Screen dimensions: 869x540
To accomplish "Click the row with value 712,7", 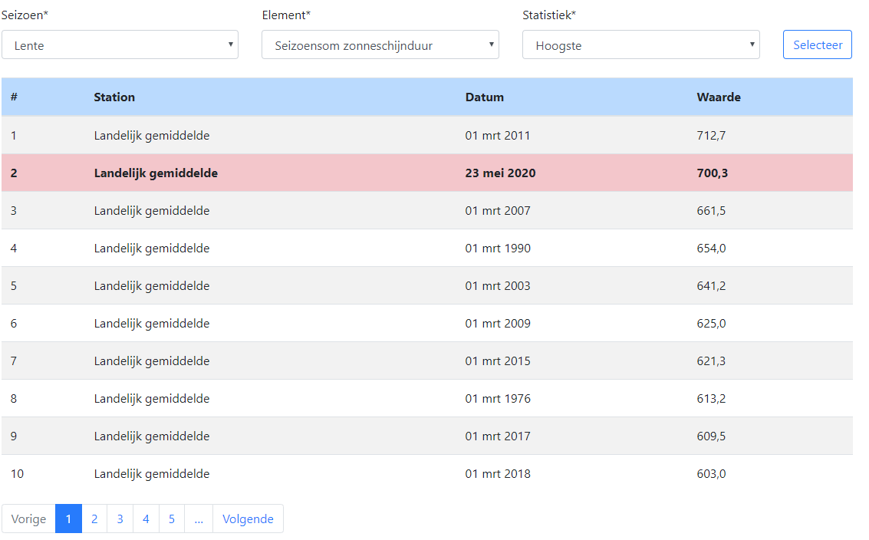I will [x=426, y=136].
